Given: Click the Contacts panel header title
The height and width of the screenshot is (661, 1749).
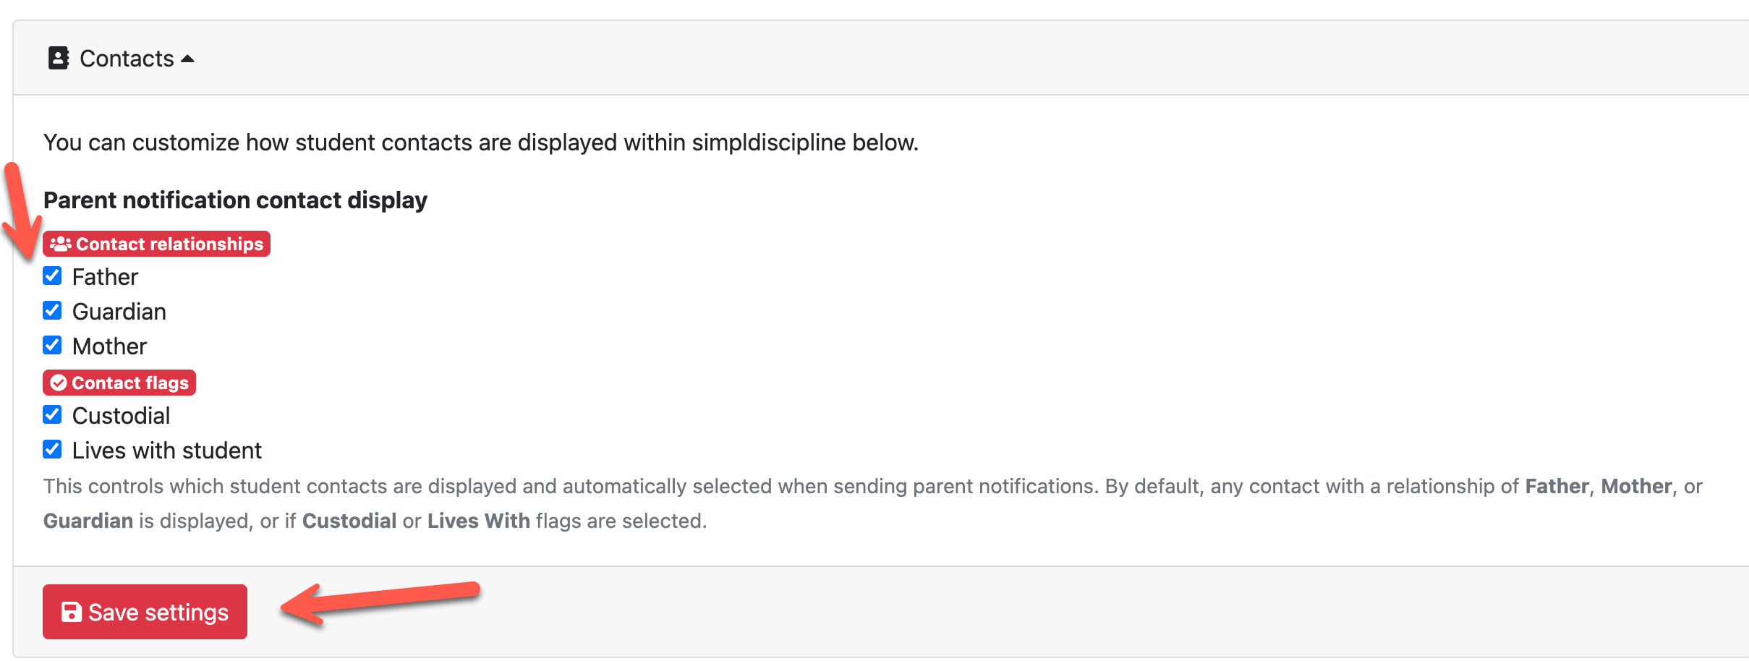Looking at the screenshot, I should [x=127, y=59].
